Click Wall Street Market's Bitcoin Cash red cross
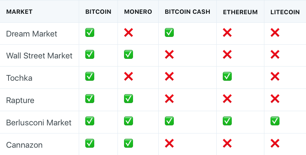The height and width of the screenshot is (155, 306). point(169,54)
